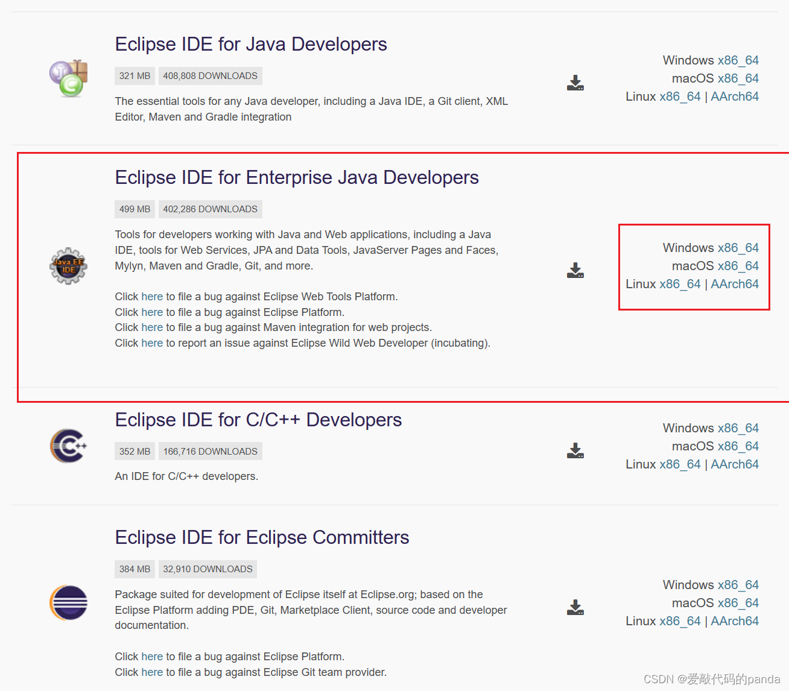Download Java Developers Linux AArch64 build
The width and height of the screenshot is (789, 691).
pos(735,96)
